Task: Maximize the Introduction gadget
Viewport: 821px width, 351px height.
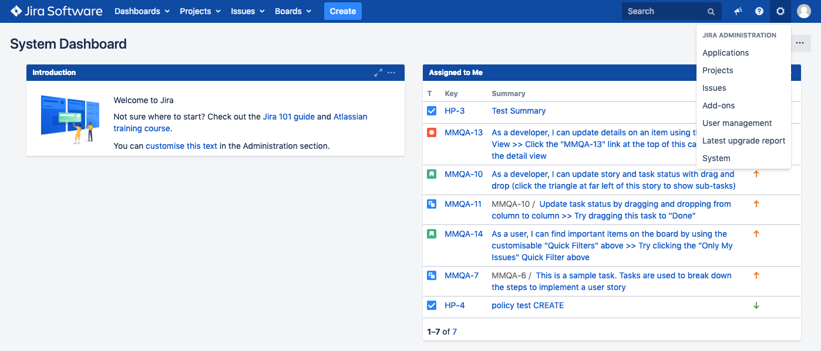Action: (378, 73)
